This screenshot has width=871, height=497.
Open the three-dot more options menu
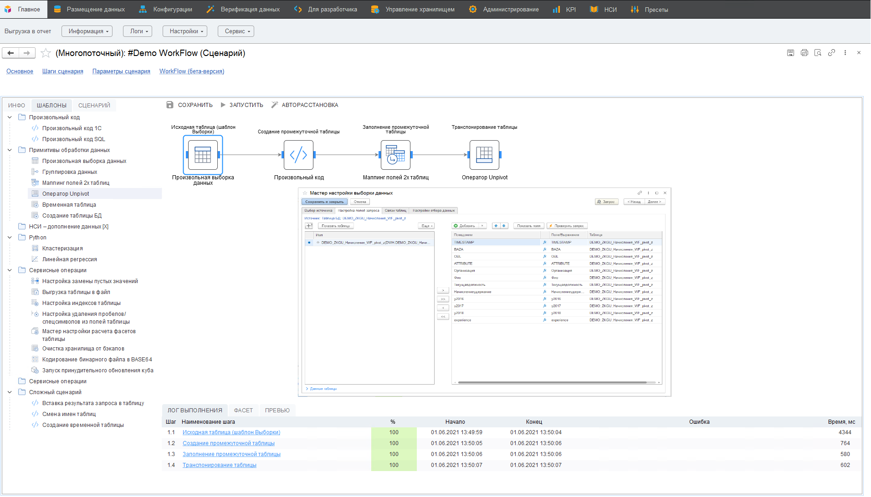[x=845, y=53]
